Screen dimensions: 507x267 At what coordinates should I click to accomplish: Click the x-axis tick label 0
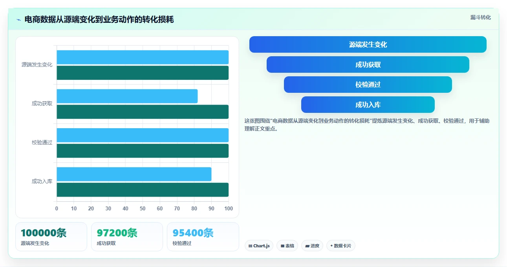pyautogui.click(x=57, y=208)
